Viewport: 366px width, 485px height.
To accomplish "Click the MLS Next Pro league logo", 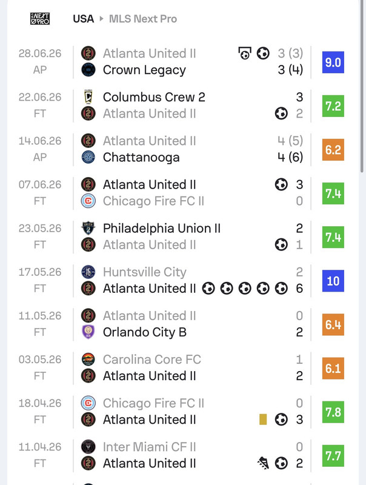I will pyautogui.click(x=40, y=19).
